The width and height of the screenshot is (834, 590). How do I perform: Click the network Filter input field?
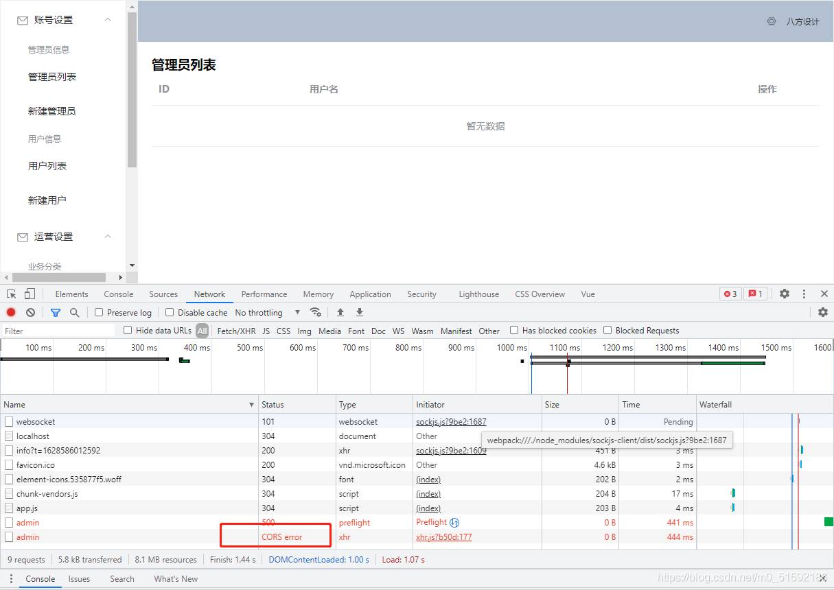coord(59,331)
